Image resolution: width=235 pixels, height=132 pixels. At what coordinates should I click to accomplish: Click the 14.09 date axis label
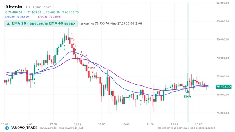[29, 124]
